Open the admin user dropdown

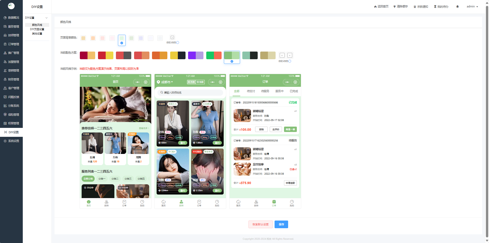pos(472,7)
